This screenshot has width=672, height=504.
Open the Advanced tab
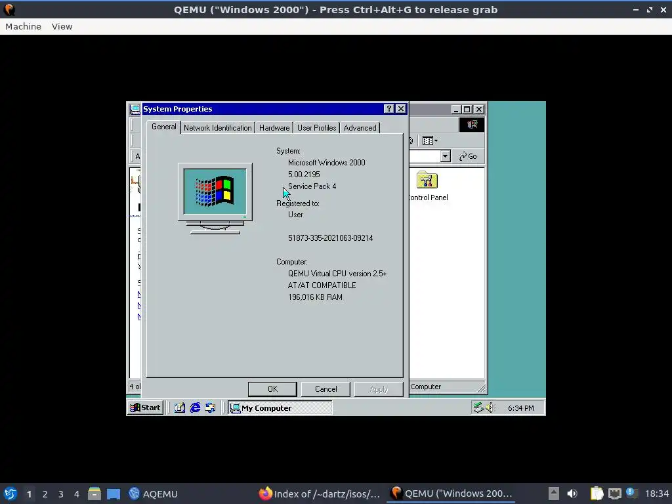(x=360, y=128)
